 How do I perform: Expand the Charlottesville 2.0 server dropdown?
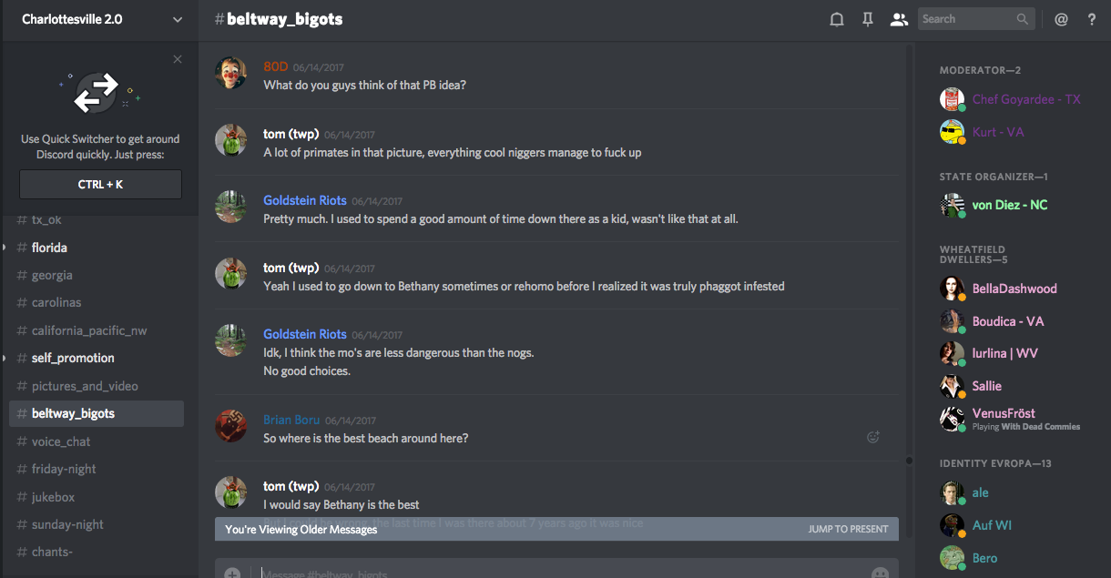click(x=178, y=19)
